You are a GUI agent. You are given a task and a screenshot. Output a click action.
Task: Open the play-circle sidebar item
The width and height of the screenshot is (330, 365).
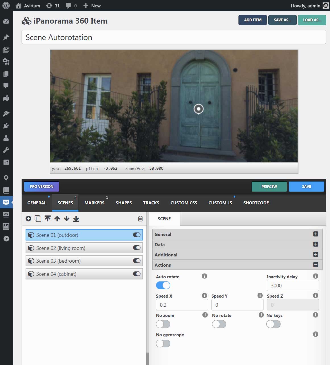tap(6, 239)
